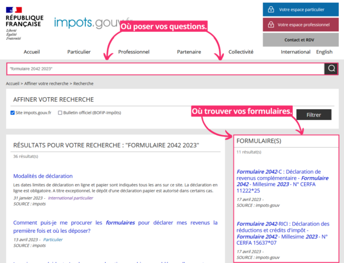The height and width of the screenshot is (263, 344).
Task: Click the search magnifier icon button
Action: [x=331, y=69]
